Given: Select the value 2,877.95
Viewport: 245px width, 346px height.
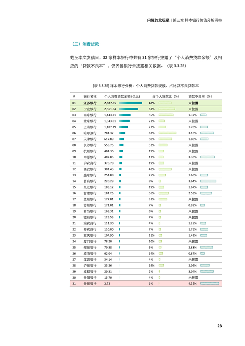Looking at the screenshot, I should click(x=110, y=103).
